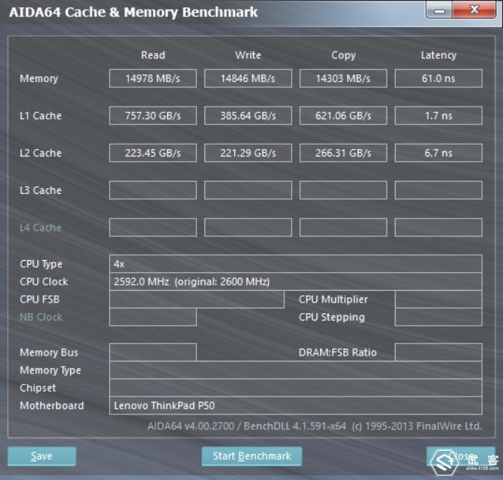Click the Save button

point(42,456)
